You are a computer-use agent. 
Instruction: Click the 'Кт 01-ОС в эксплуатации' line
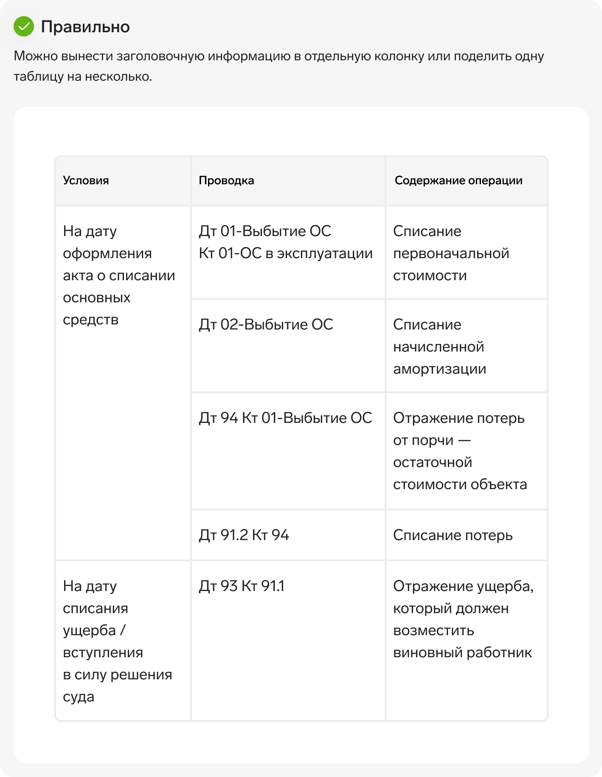[286, 253]
